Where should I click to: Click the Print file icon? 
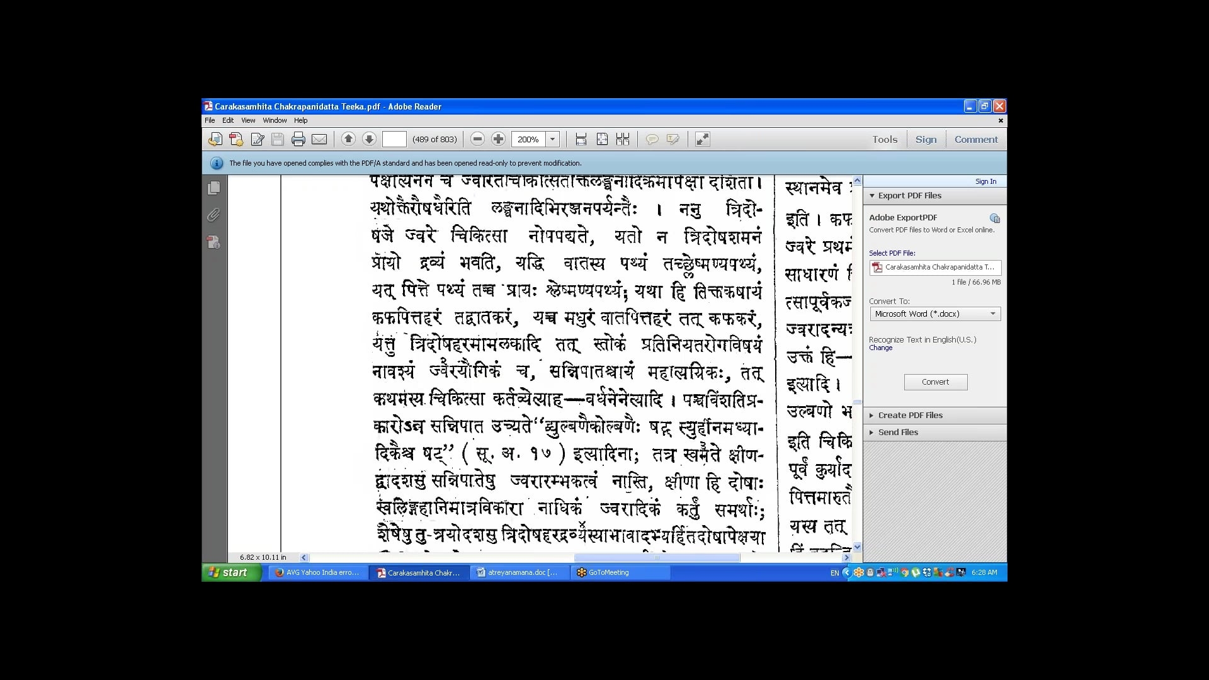coord(298,139)
